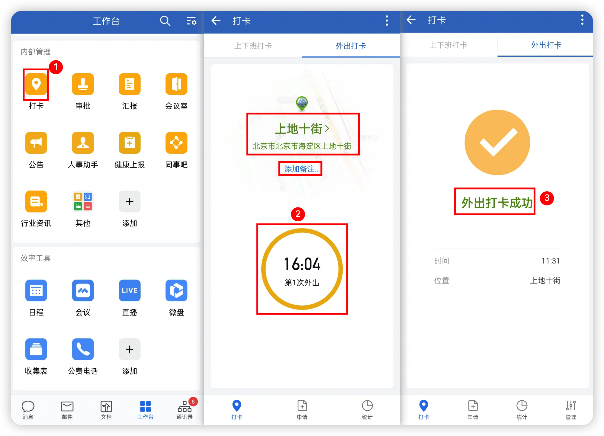Open 统计 statistics in middle bottom bar
The width and height of the screenshot is (604, 436).
click(x=367, y=409)
